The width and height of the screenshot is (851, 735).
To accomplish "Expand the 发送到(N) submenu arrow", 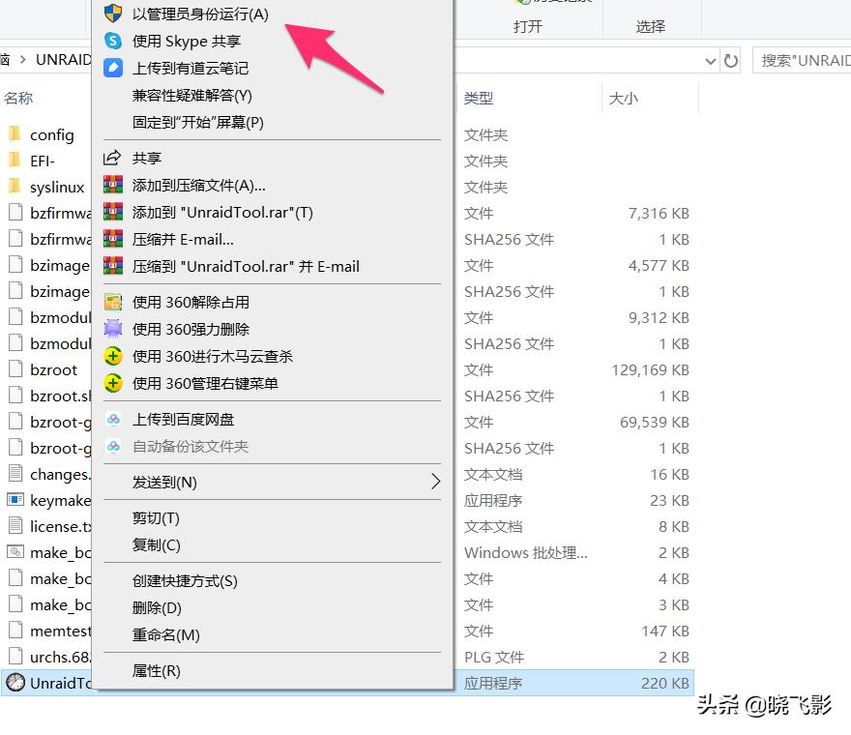I will point(432,482).
